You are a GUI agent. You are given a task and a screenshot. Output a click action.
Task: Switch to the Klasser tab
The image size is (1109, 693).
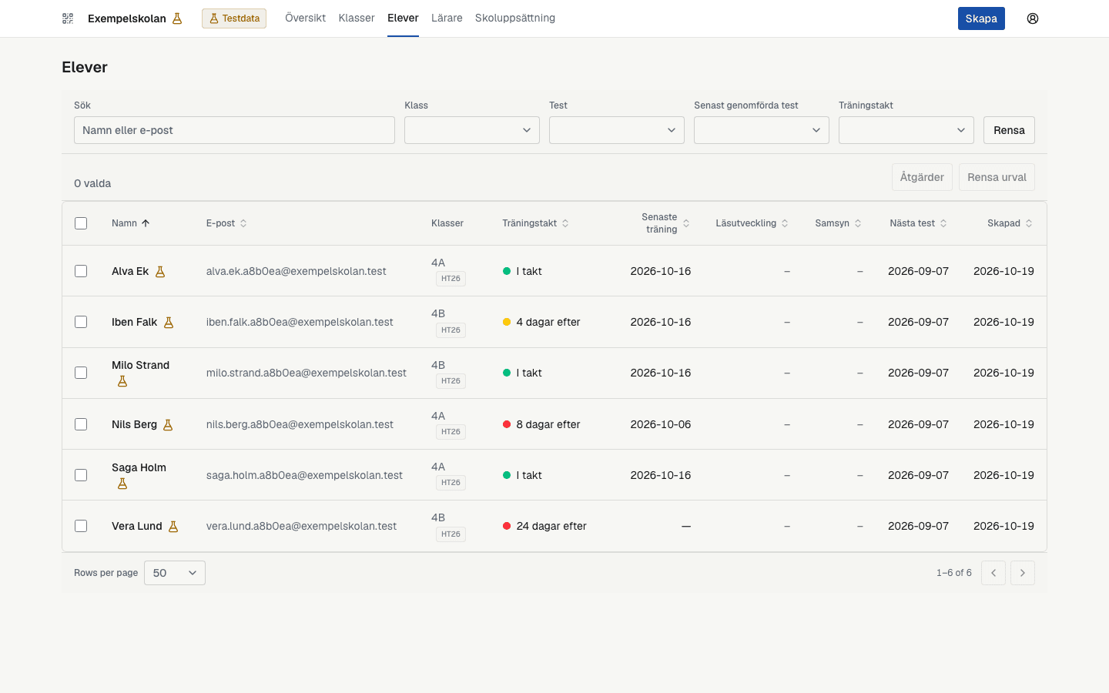click(x=357, y=18)
